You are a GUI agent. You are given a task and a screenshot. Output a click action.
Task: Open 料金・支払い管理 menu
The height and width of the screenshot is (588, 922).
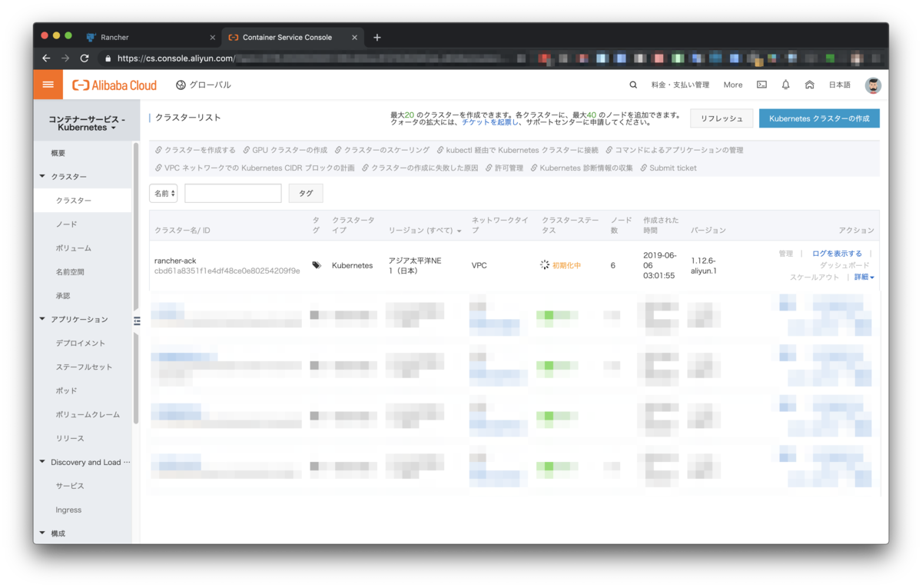(680, 85)
